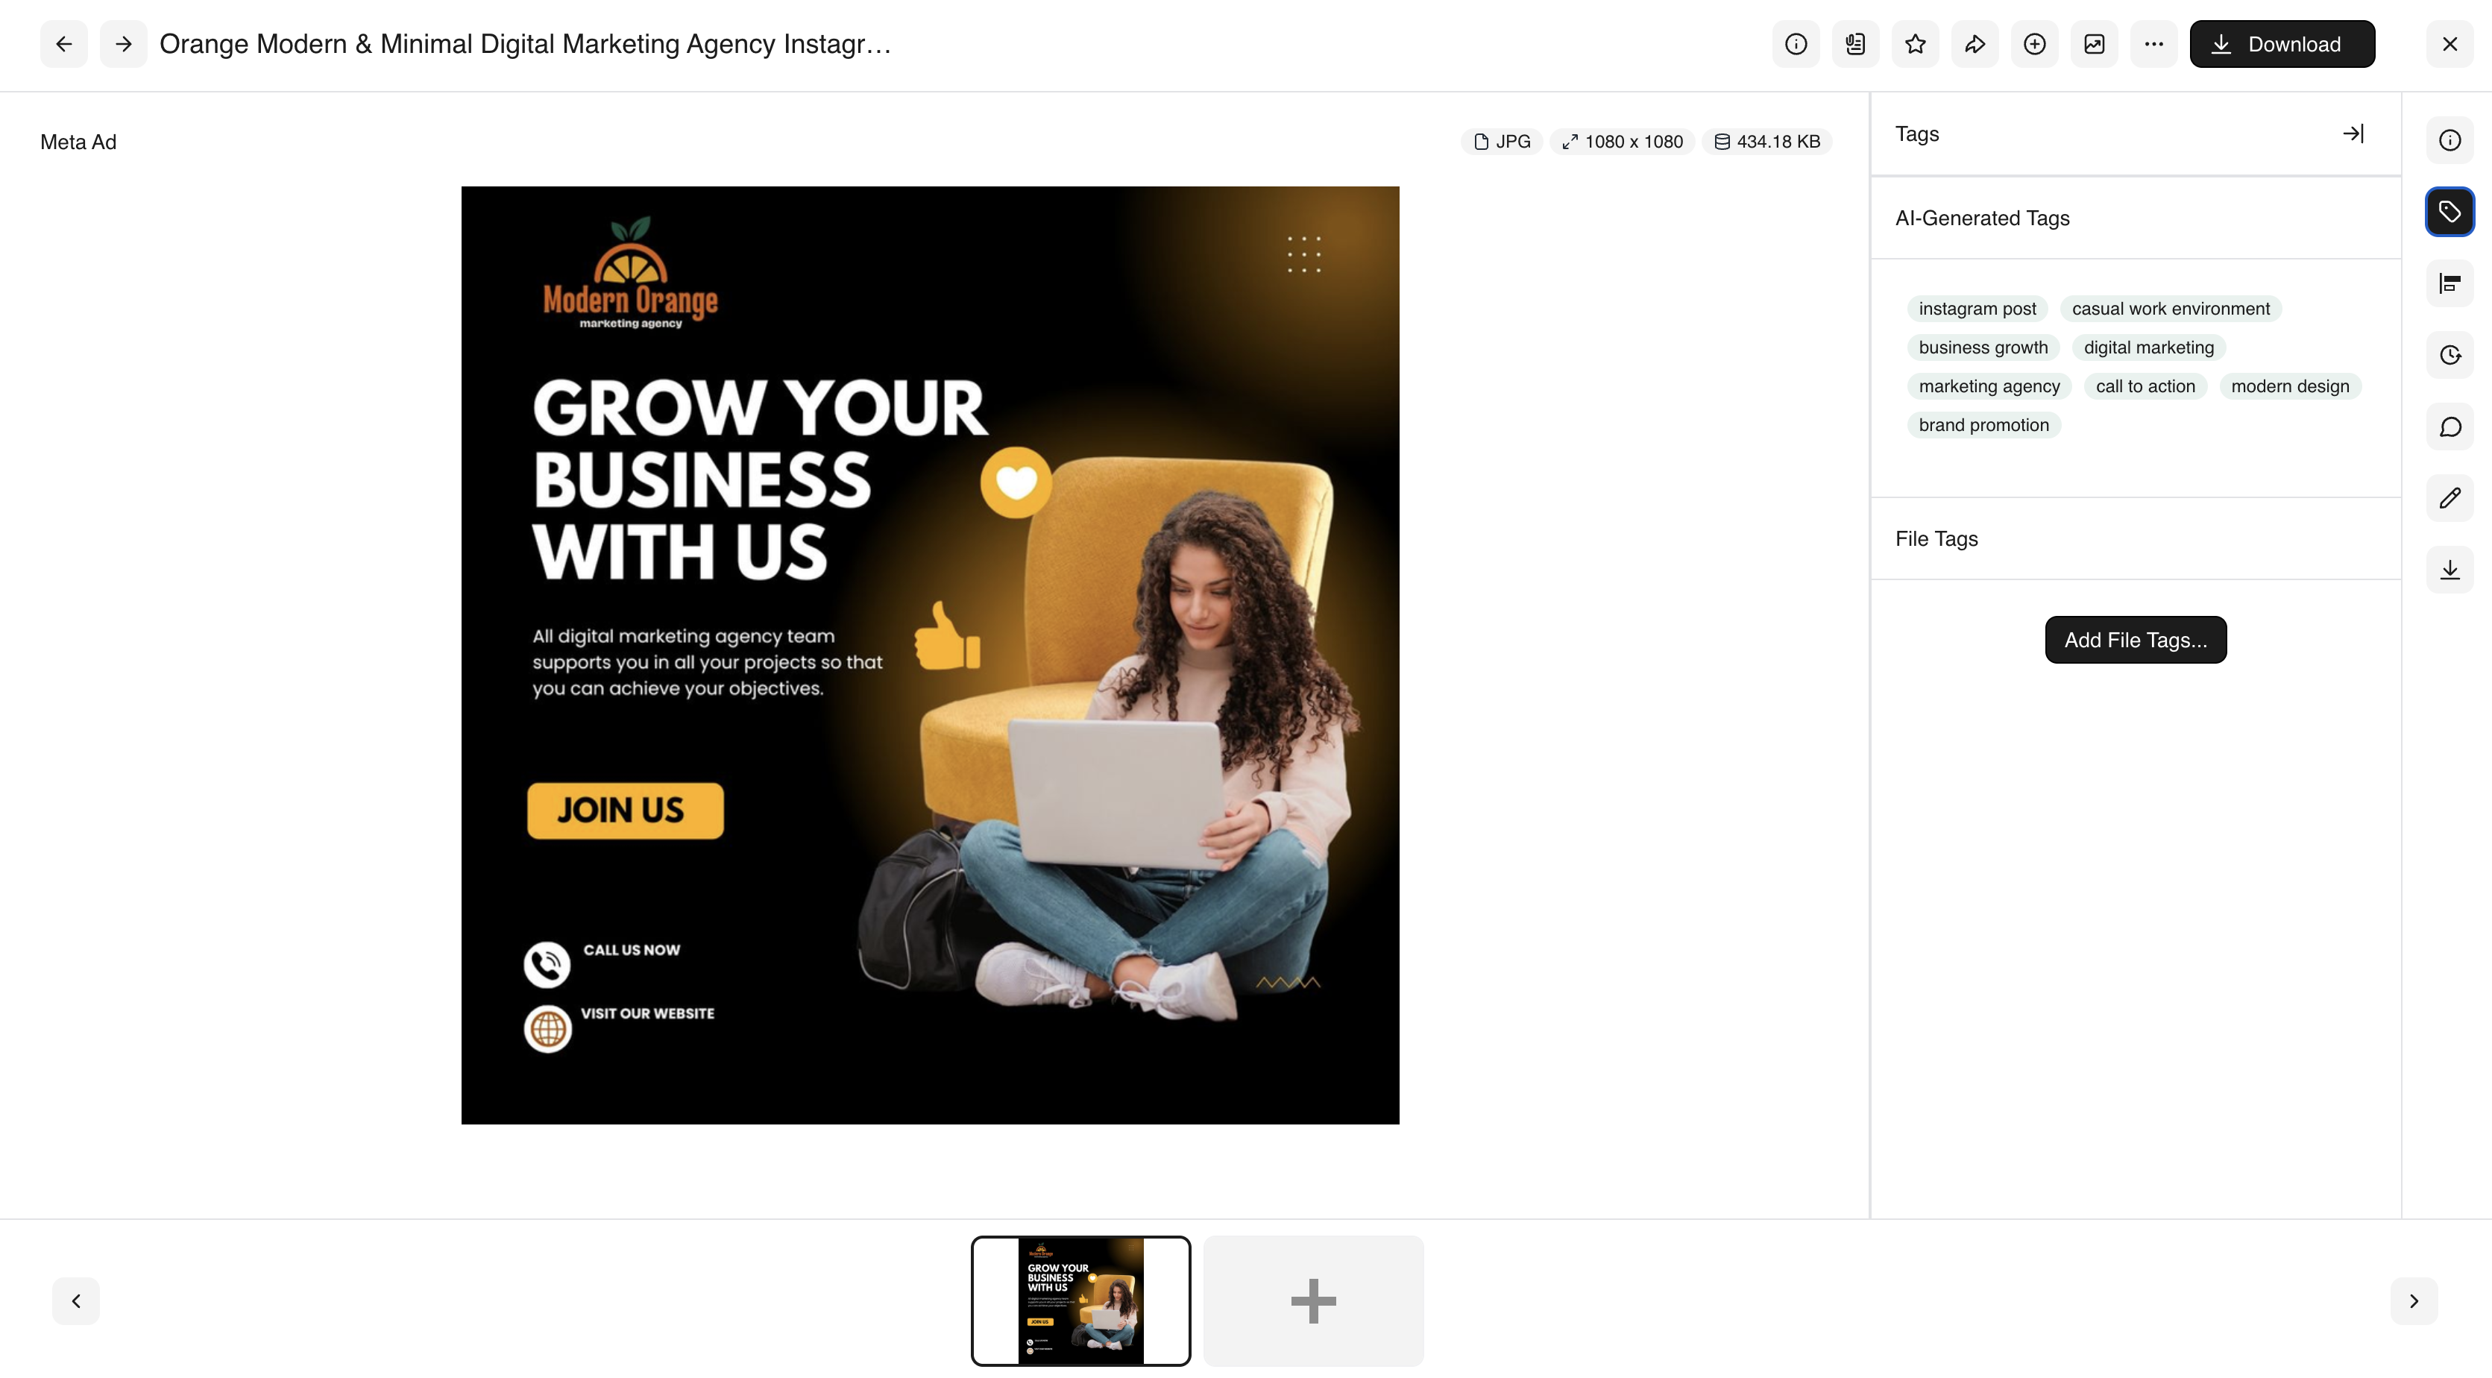Open version history clock icon in sidebar
Viewport: 2492px width, 1378px height.
click(x=2449, y=355)
